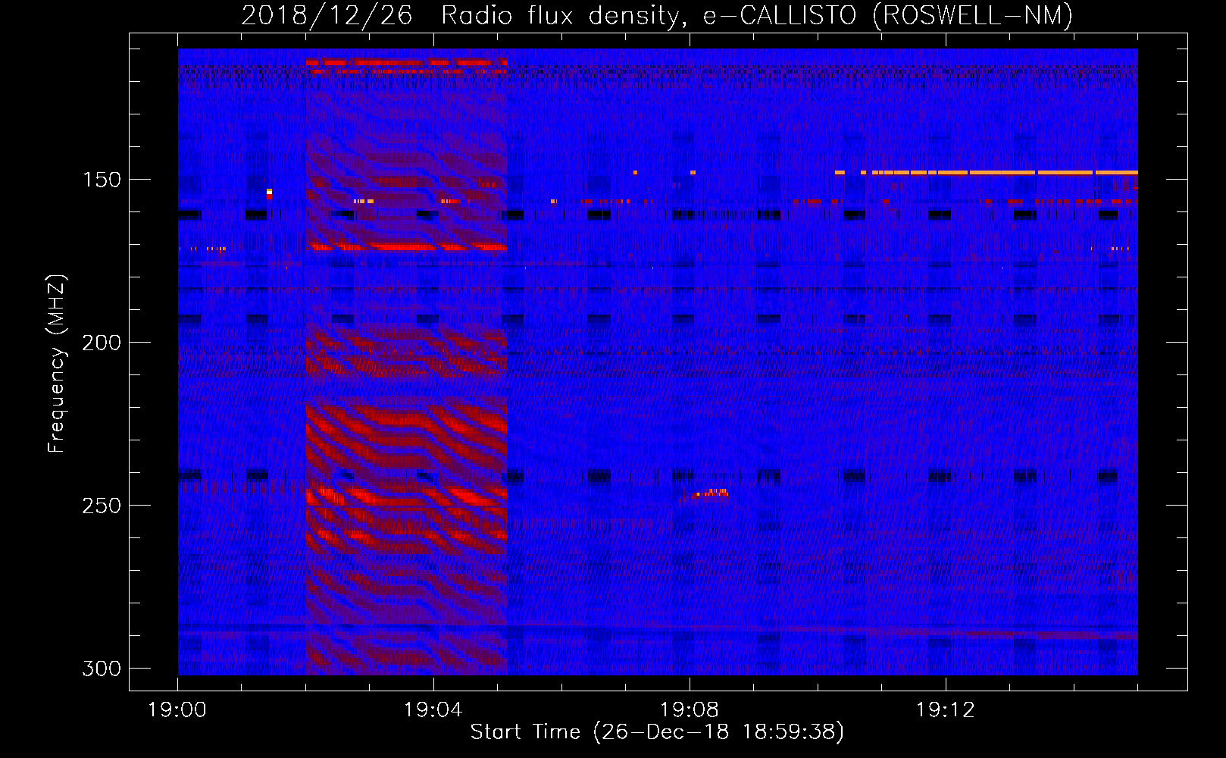Screen dimensions: 1226x758
Task: Click the 19:08 time tick label
Action: click(690, 710)
